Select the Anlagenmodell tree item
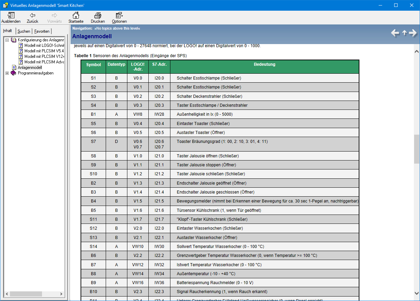Screen dimensions: 420x301 pos(30,68)
